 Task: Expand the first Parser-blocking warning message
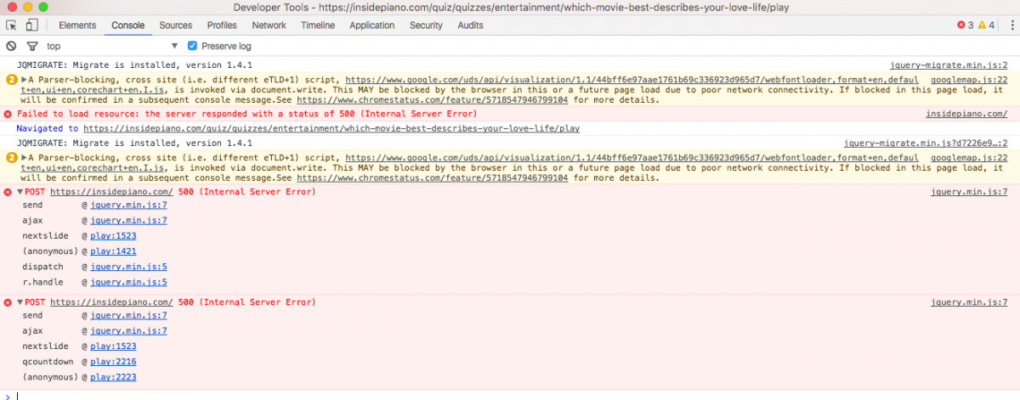pyautogui.click(x=24, y=79)
